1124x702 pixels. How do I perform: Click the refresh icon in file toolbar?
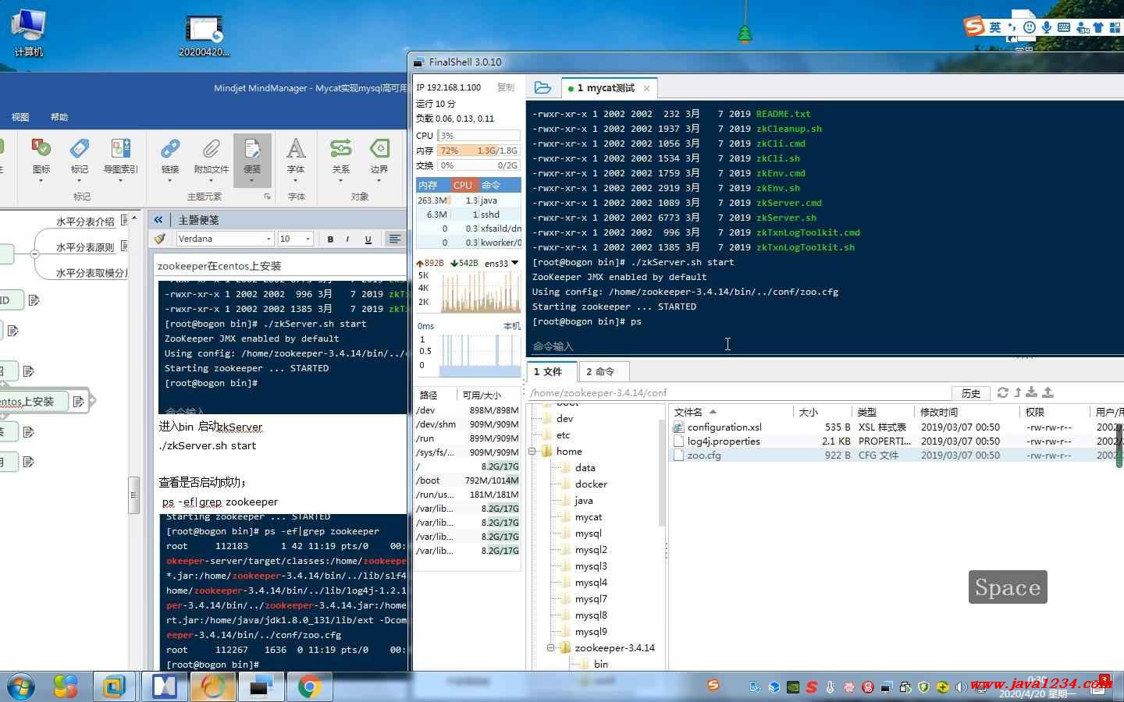point(1003,392)
